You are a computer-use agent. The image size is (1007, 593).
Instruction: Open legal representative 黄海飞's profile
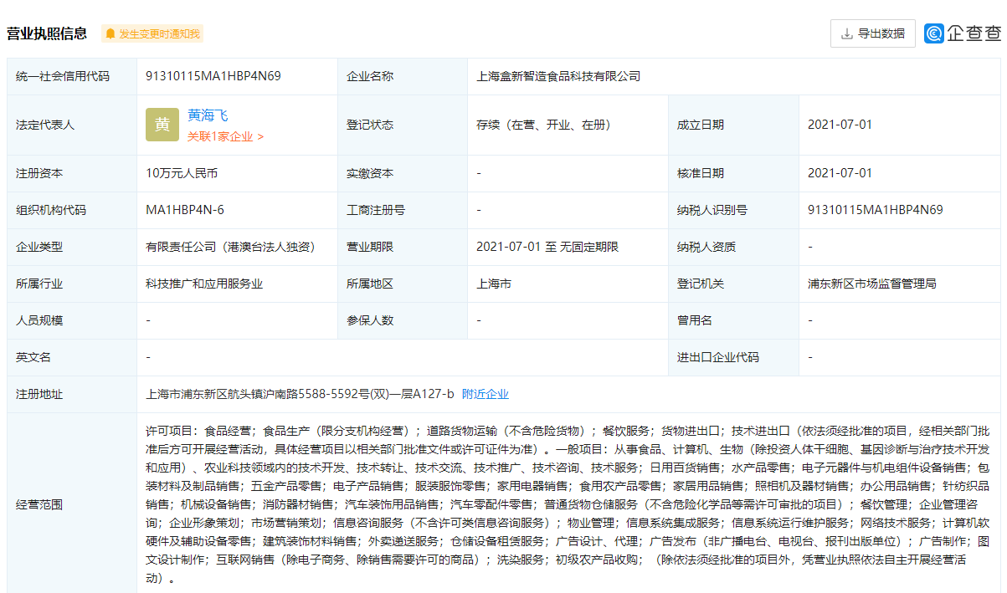[x=208, y=116]
